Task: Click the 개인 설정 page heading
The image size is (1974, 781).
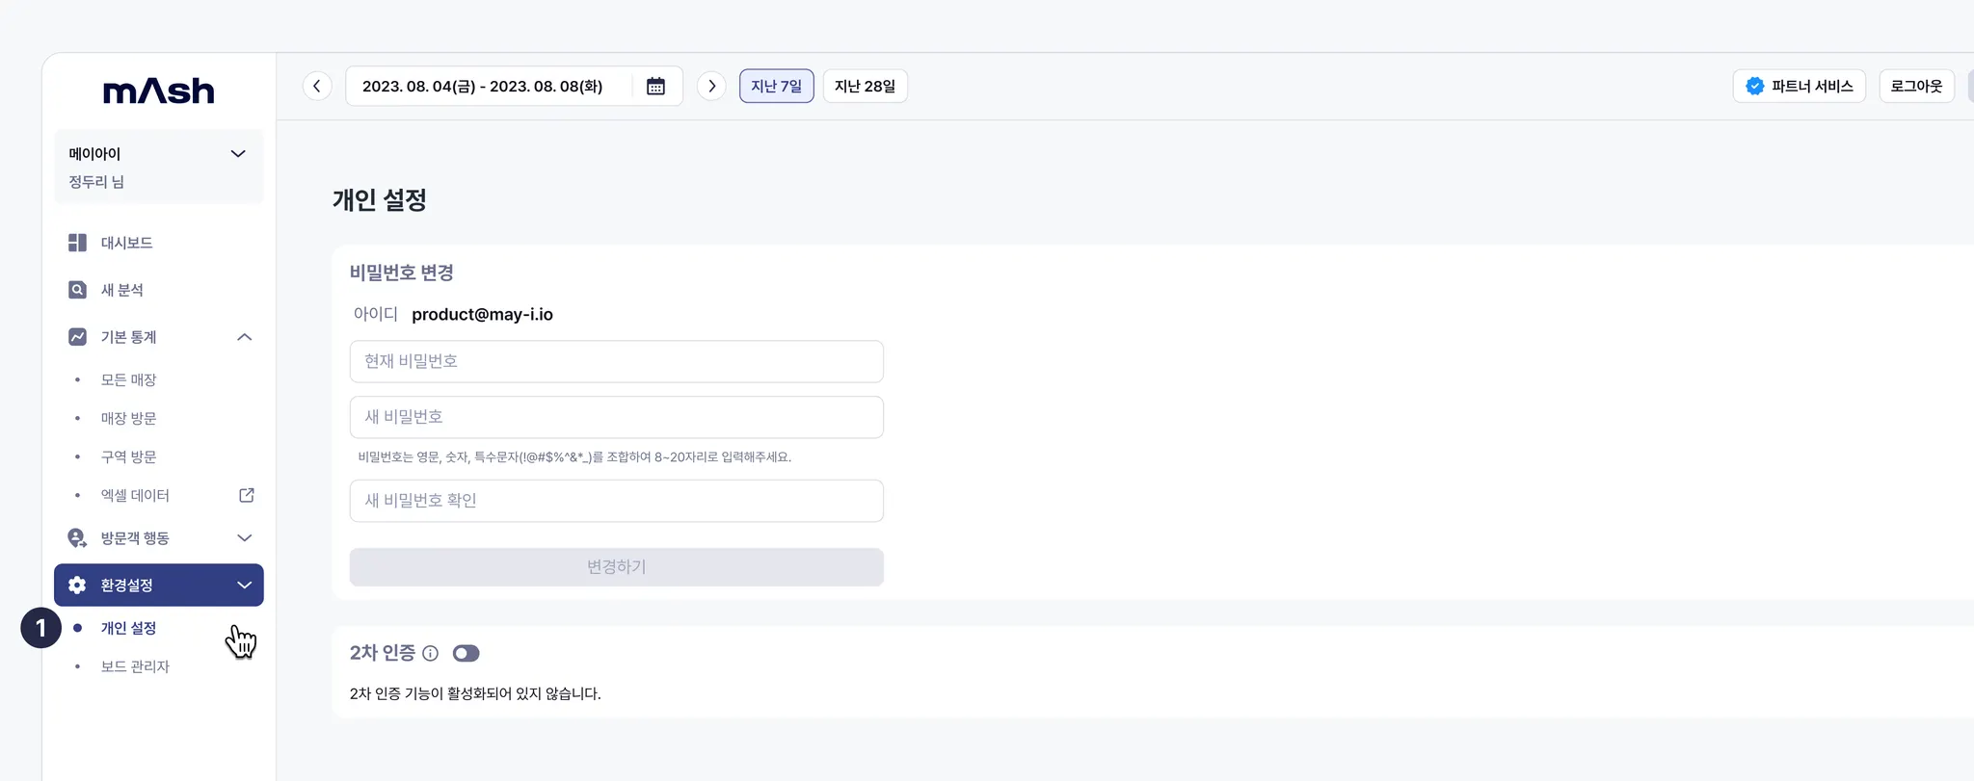Action: click(380, 200)
